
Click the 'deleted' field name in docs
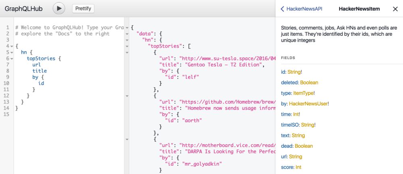(x=289, y=82)
